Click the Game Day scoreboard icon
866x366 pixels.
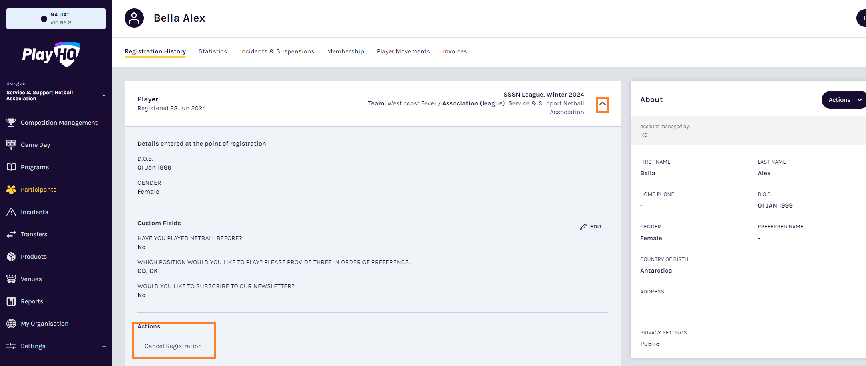[x=11, y=144]
